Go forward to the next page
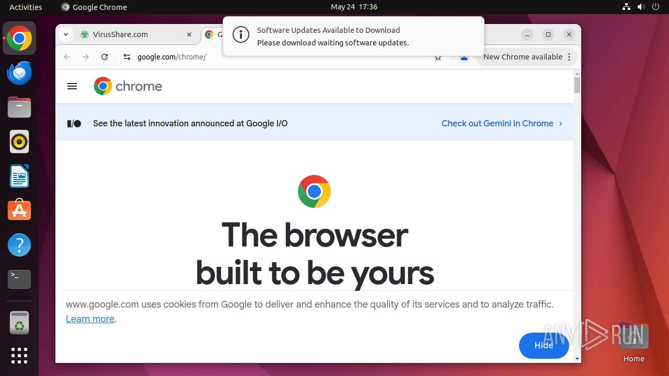This screenshot has width=669, height=376. [86, 57]
